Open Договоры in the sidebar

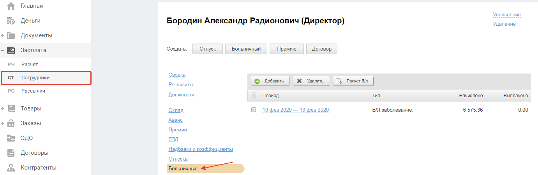point(34,153)
